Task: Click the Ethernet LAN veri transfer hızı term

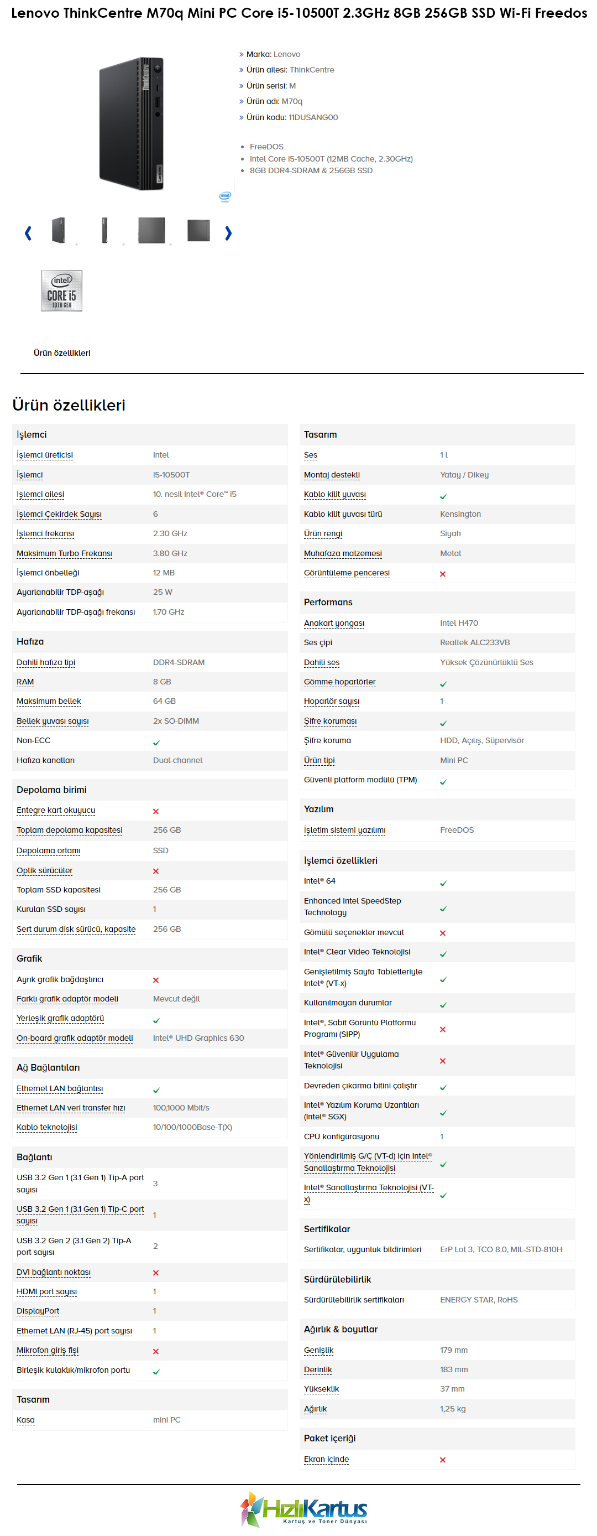Action: (71, 1108)
